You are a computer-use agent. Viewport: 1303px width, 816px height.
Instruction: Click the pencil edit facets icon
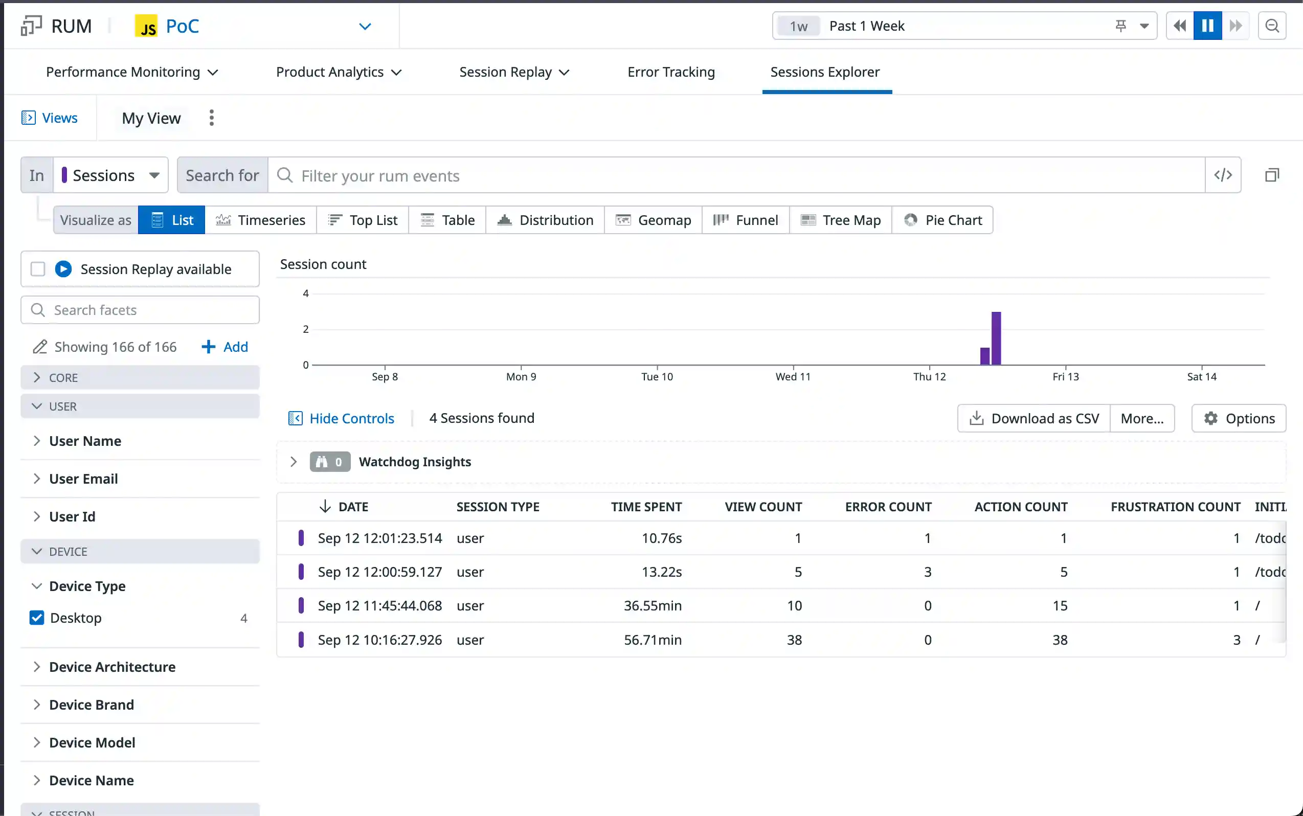click(39, 347)
